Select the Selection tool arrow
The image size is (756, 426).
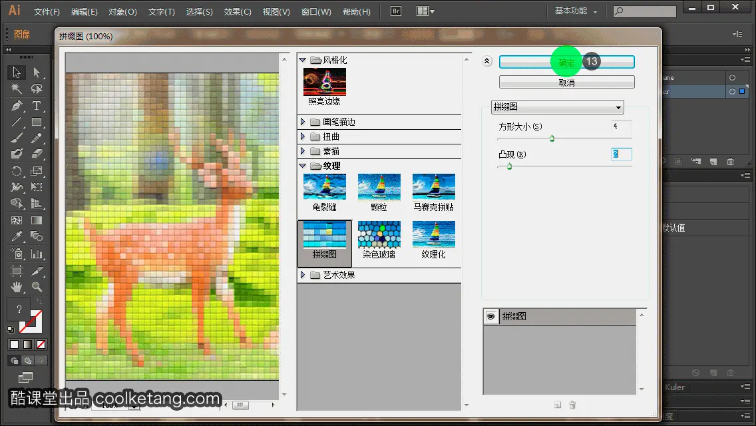(x=17, y=73)
